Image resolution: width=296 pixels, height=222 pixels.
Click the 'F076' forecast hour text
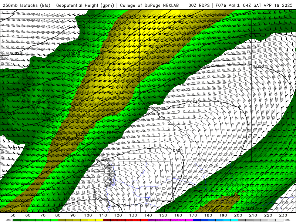coord(221,5)
